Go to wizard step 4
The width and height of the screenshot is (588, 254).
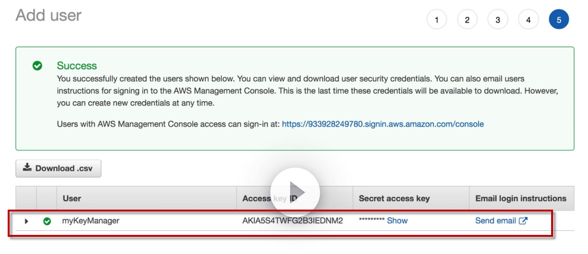click(528, 20)
